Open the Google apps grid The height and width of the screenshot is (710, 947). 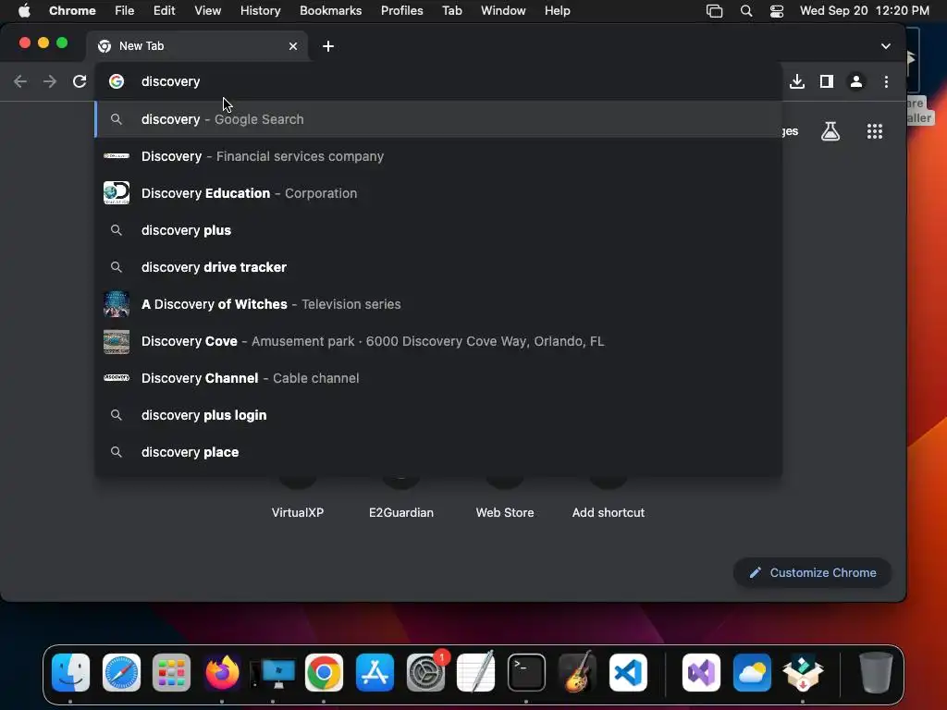click(875, 131)
